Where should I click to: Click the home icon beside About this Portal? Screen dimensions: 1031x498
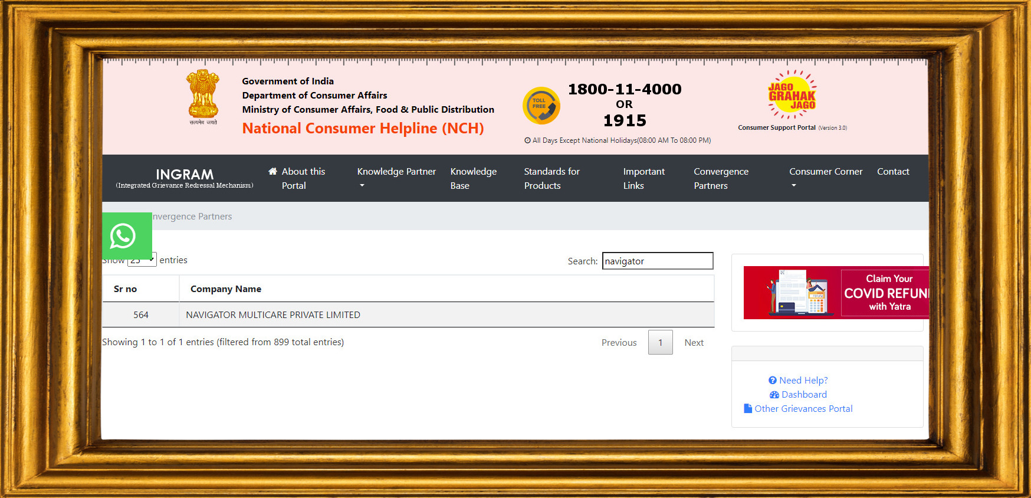tap(272, 172)
